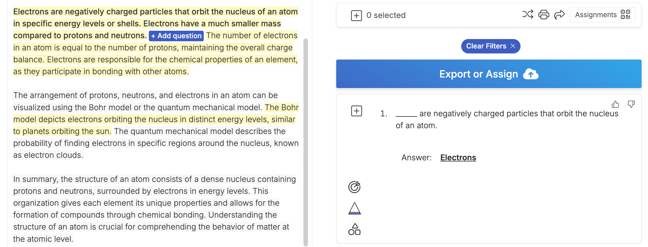Click the shapes icon under question 1
The height and width of the screenshot is (247, 648).
tap(354, 229)
